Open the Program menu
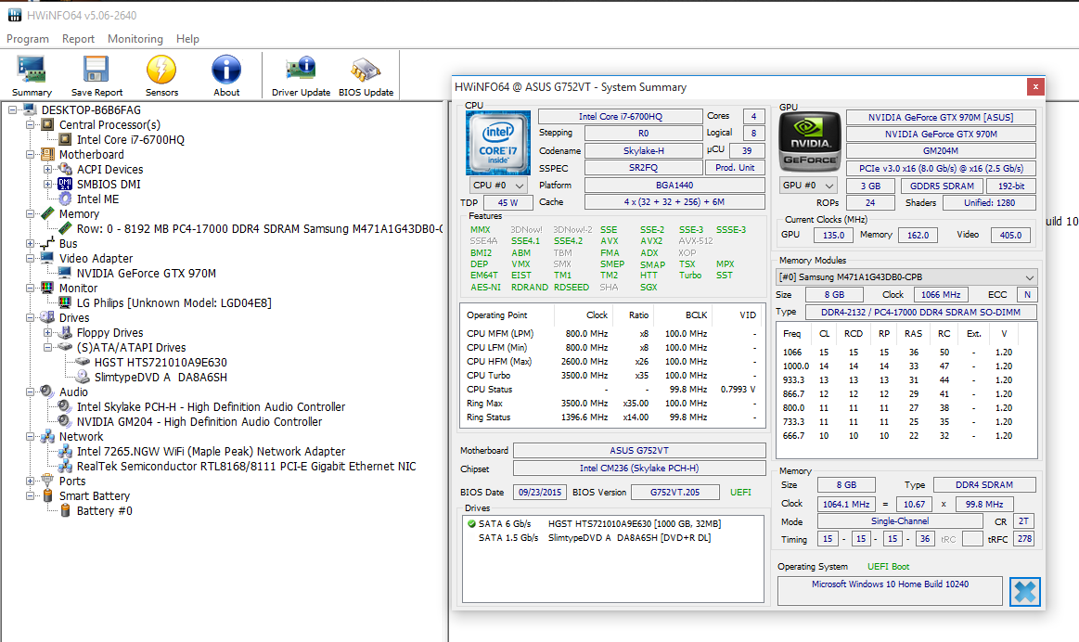Image resolution: width=1079 pixels, height=642 pixels. point(28,39)
